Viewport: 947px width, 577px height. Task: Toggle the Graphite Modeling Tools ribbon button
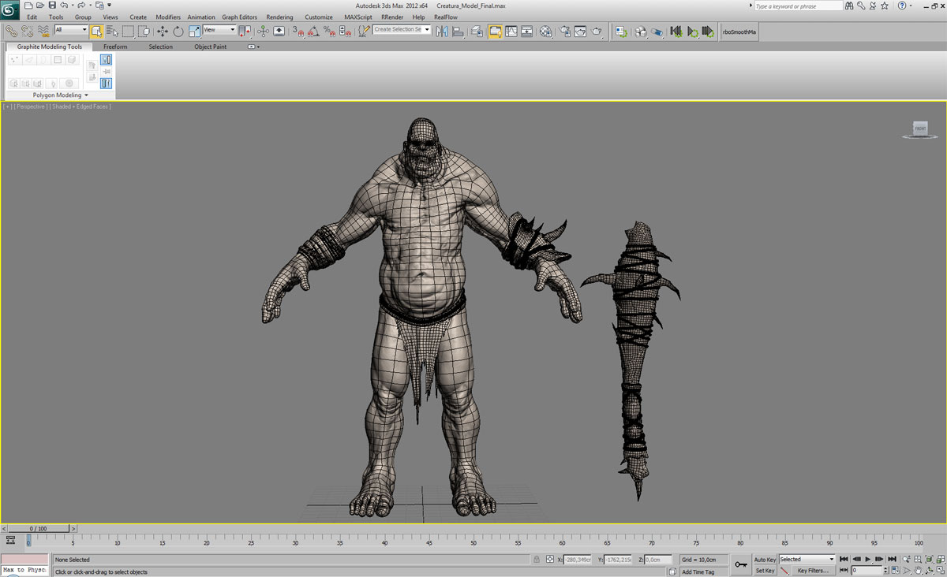(495, 32)
